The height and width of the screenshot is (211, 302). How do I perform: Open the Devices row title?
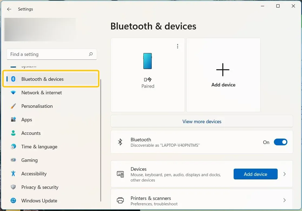pos(138,169)
